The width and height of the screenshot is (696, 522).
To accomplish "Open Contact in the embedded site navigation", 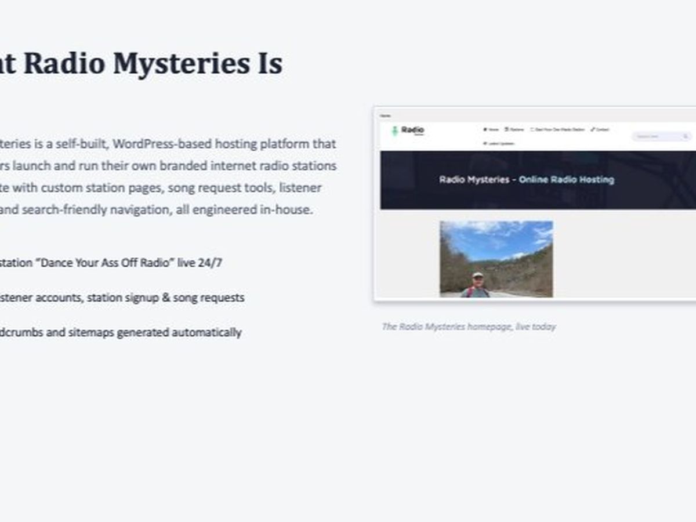I will [600, 129].
